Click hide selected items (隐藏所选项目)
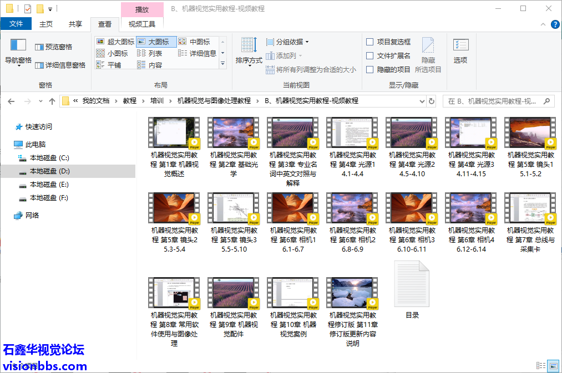Screen dimensions: 562x373 428,55
